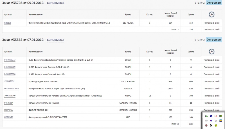Click article number 155345601
The width and height of the screenshot is (225, 129).
click(9, 81)
